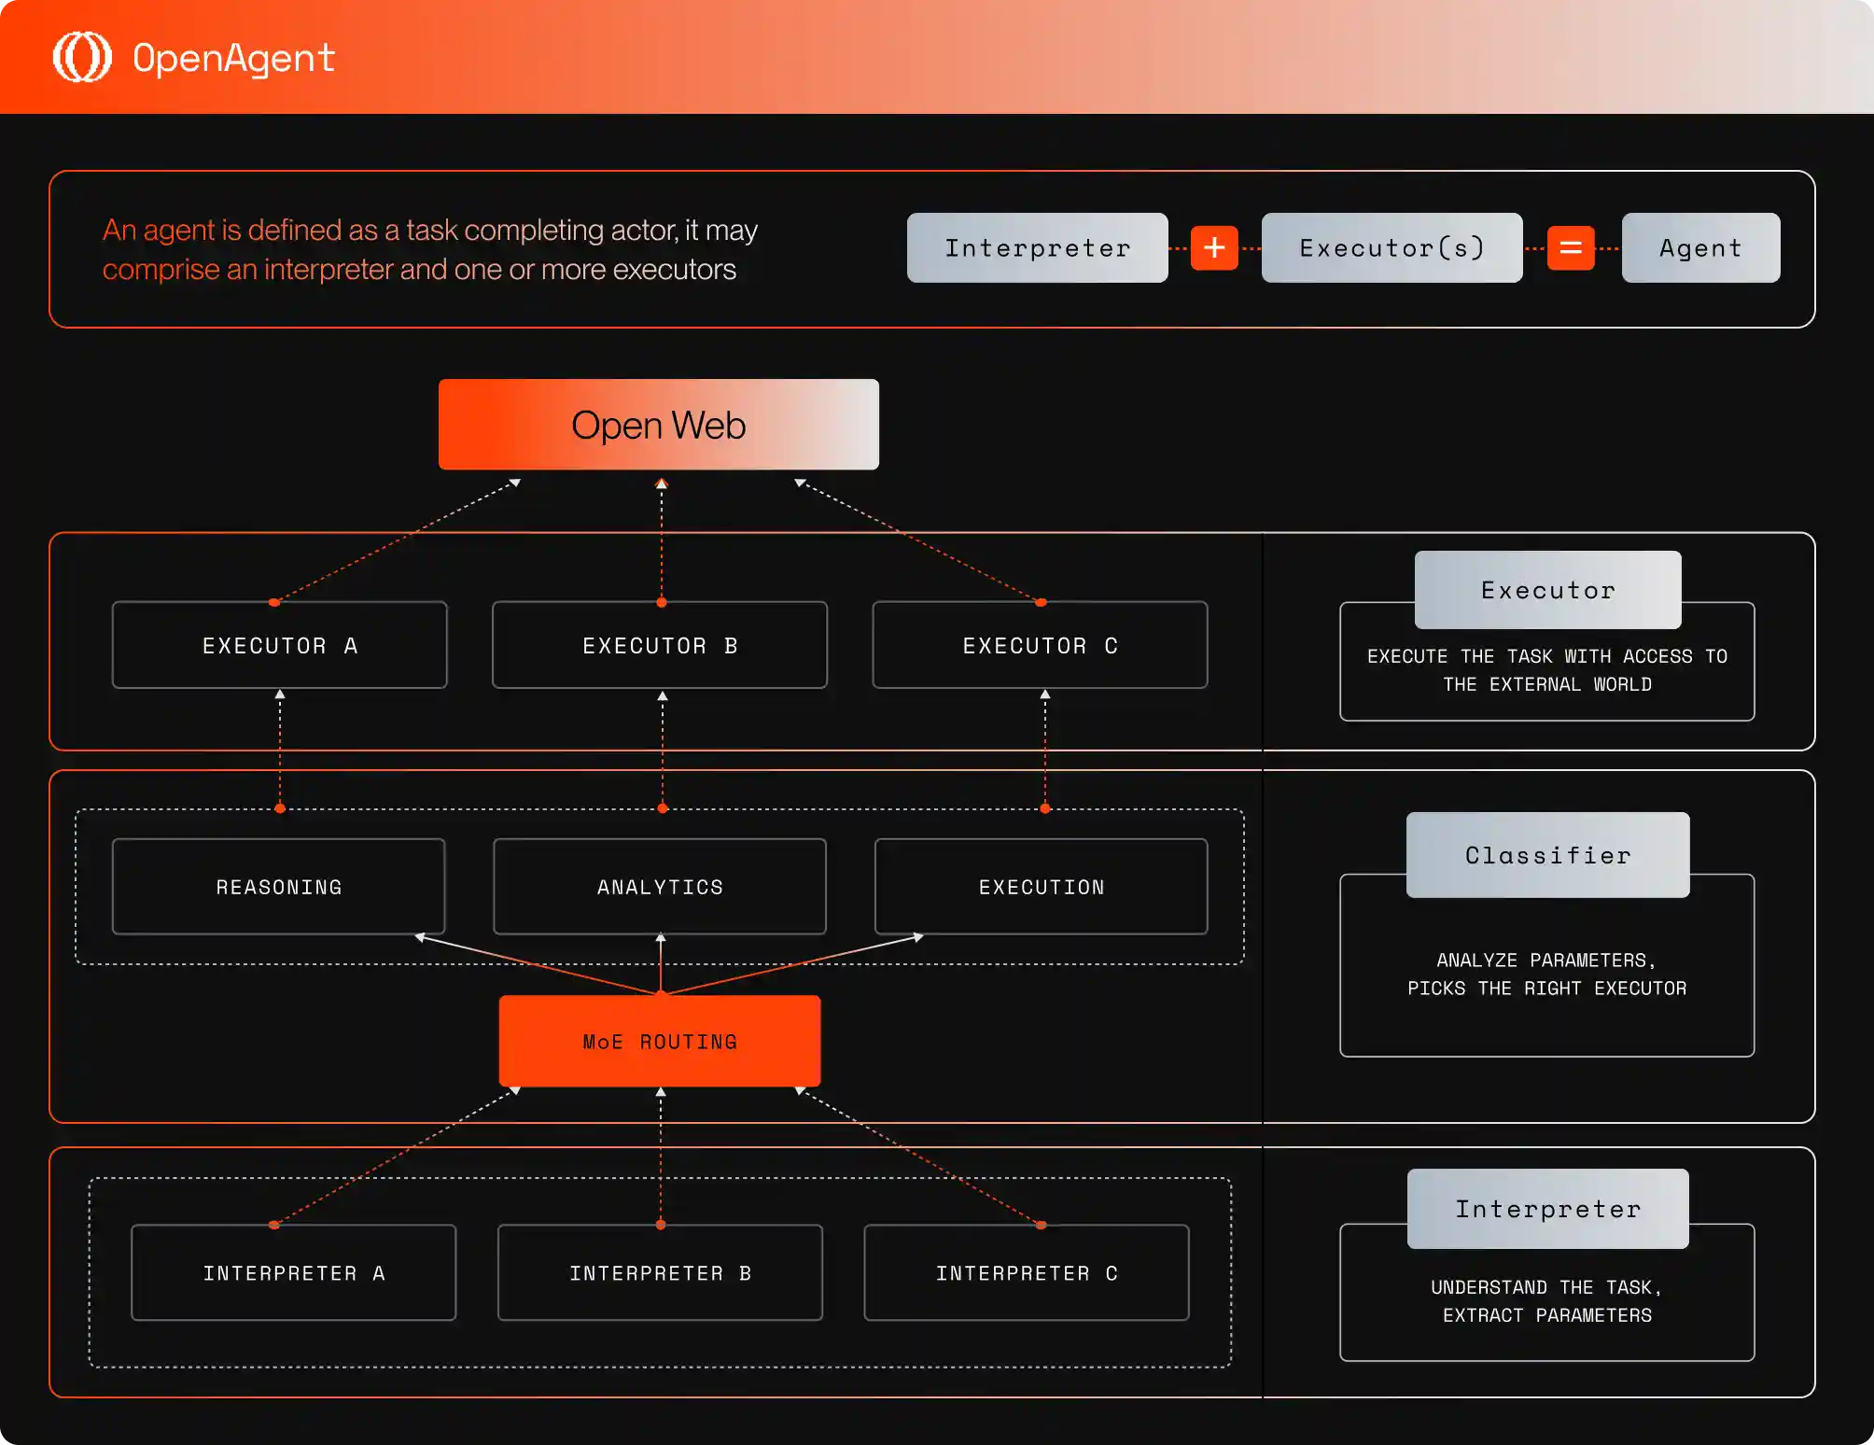Select the INTERPRETER C node
Viewport: 1874px width, 1445px height.
point(1026,1271)
